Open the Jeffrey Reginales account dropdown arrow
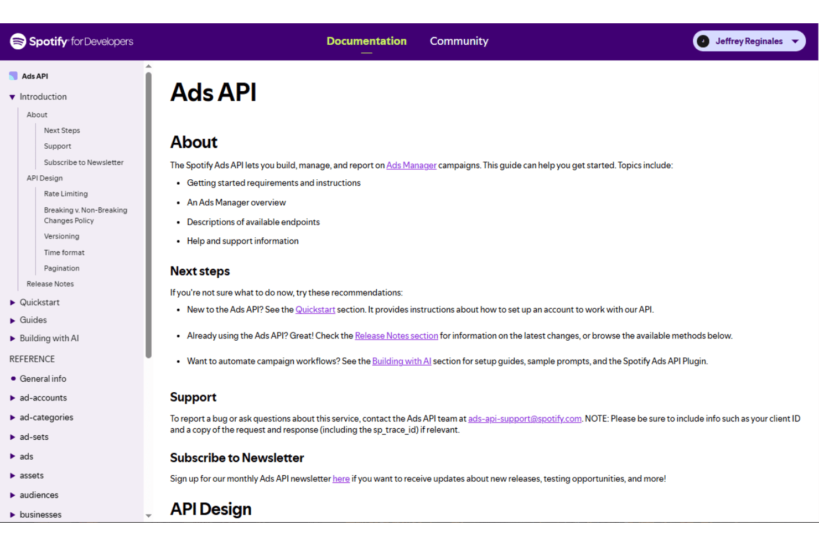This screenshot has width=819, height=546. coord(795,41)
